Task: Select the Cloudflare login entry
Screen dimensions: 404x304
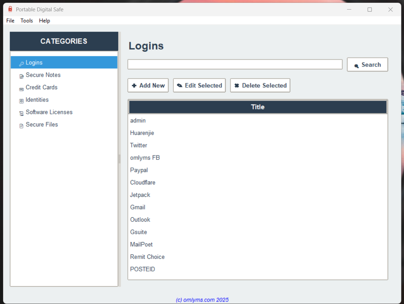Action: click(x=143, y=183)
